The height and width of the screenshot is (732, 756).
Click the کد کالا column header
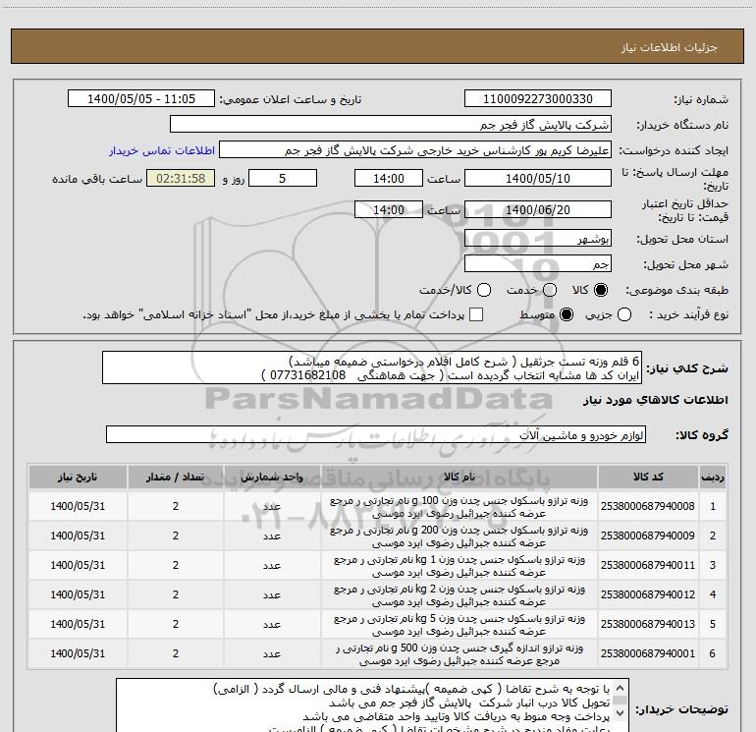[x=648, y=477]
